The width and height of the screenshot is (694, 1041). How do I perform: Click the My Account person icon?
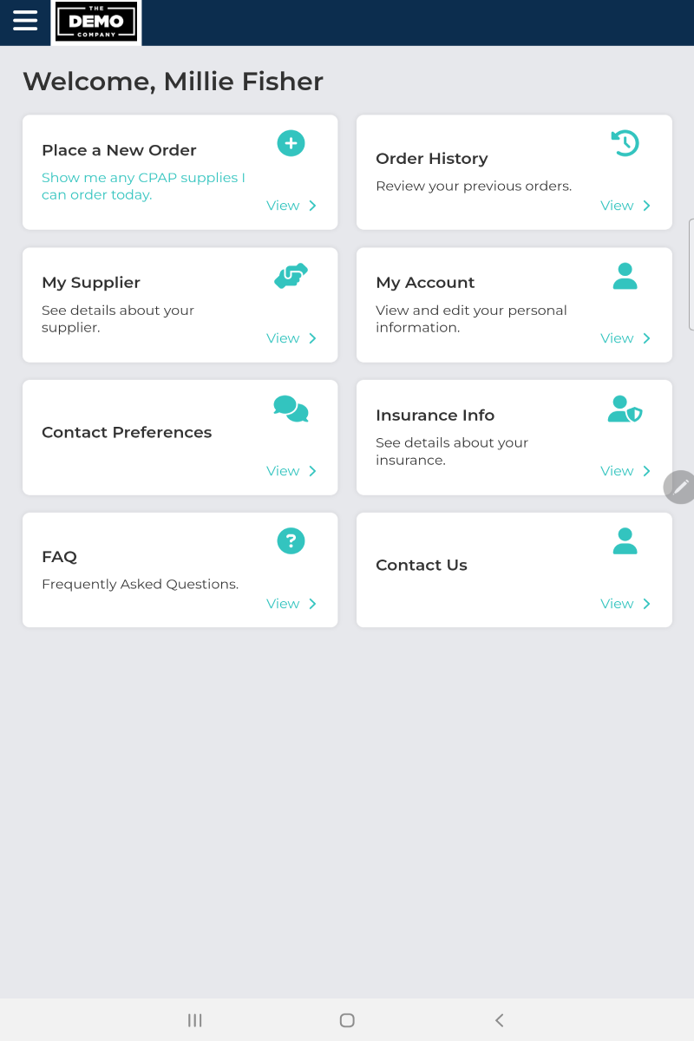point(625,276)
